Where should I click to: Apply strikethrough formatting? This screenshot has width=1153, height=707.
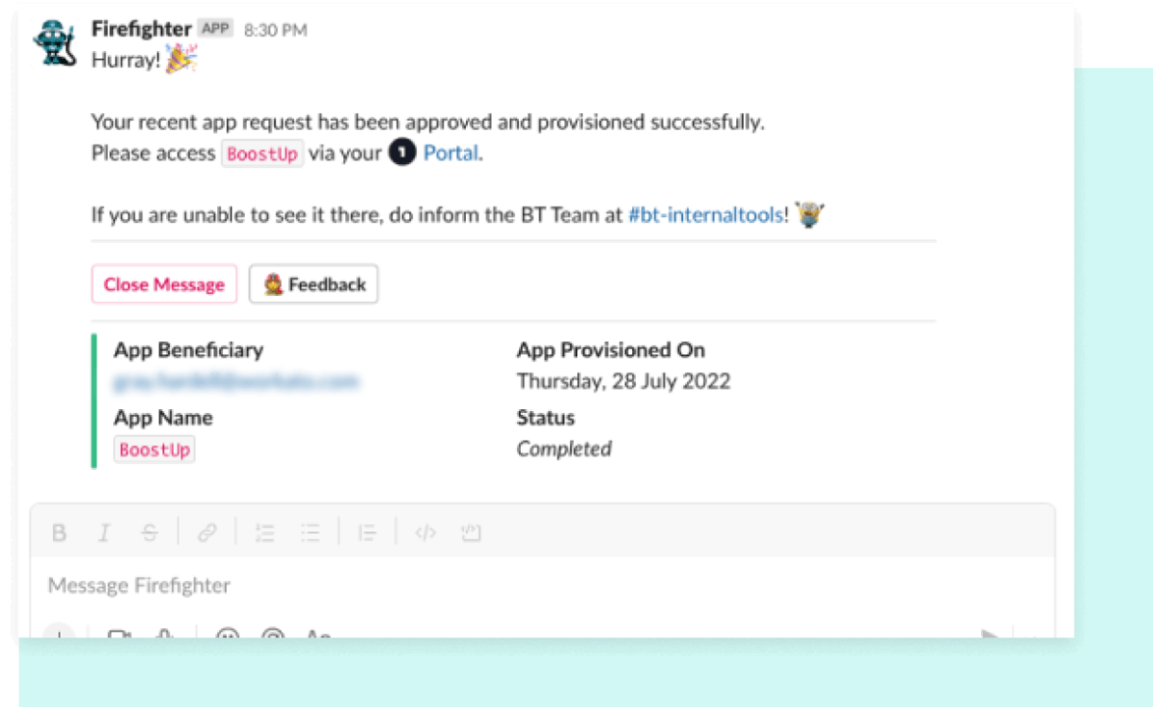150,532
